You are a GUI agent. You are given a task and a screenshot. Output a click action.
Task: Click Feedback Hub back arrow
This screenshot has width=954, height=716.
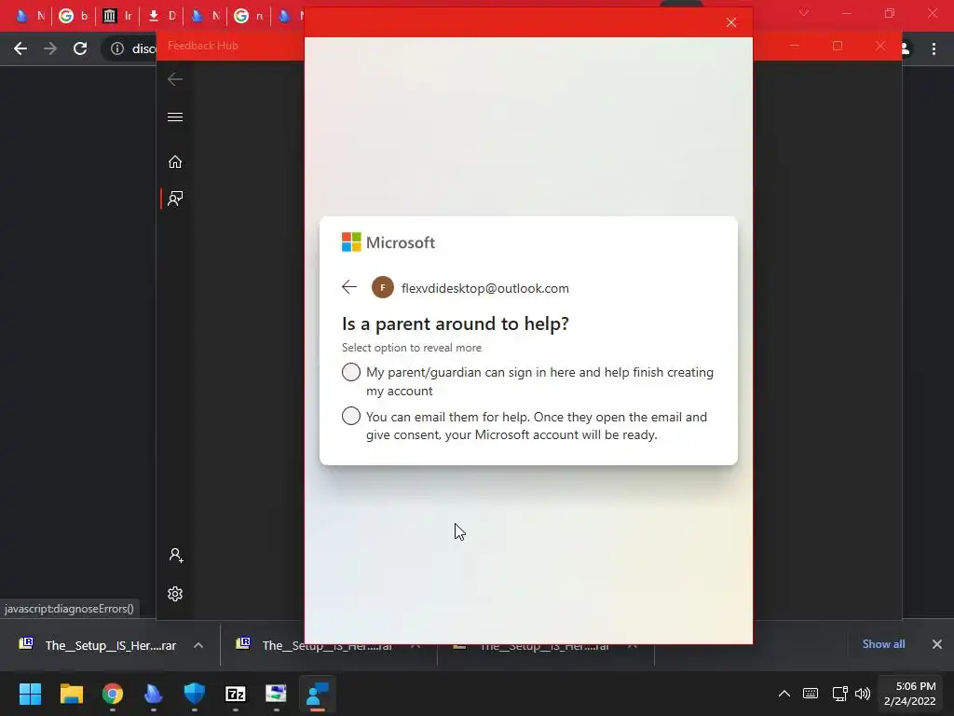click(x=175, y=79)
